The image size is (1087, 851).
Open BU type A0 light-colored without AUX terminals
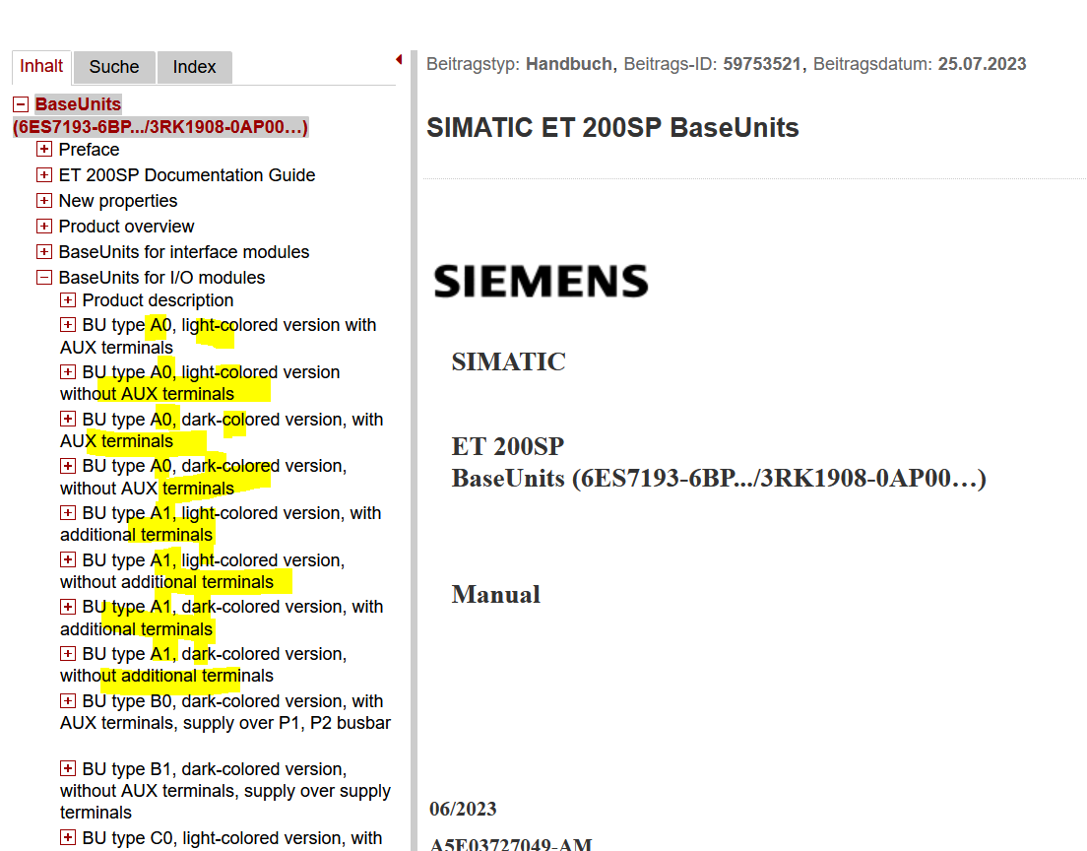(200, 383)
